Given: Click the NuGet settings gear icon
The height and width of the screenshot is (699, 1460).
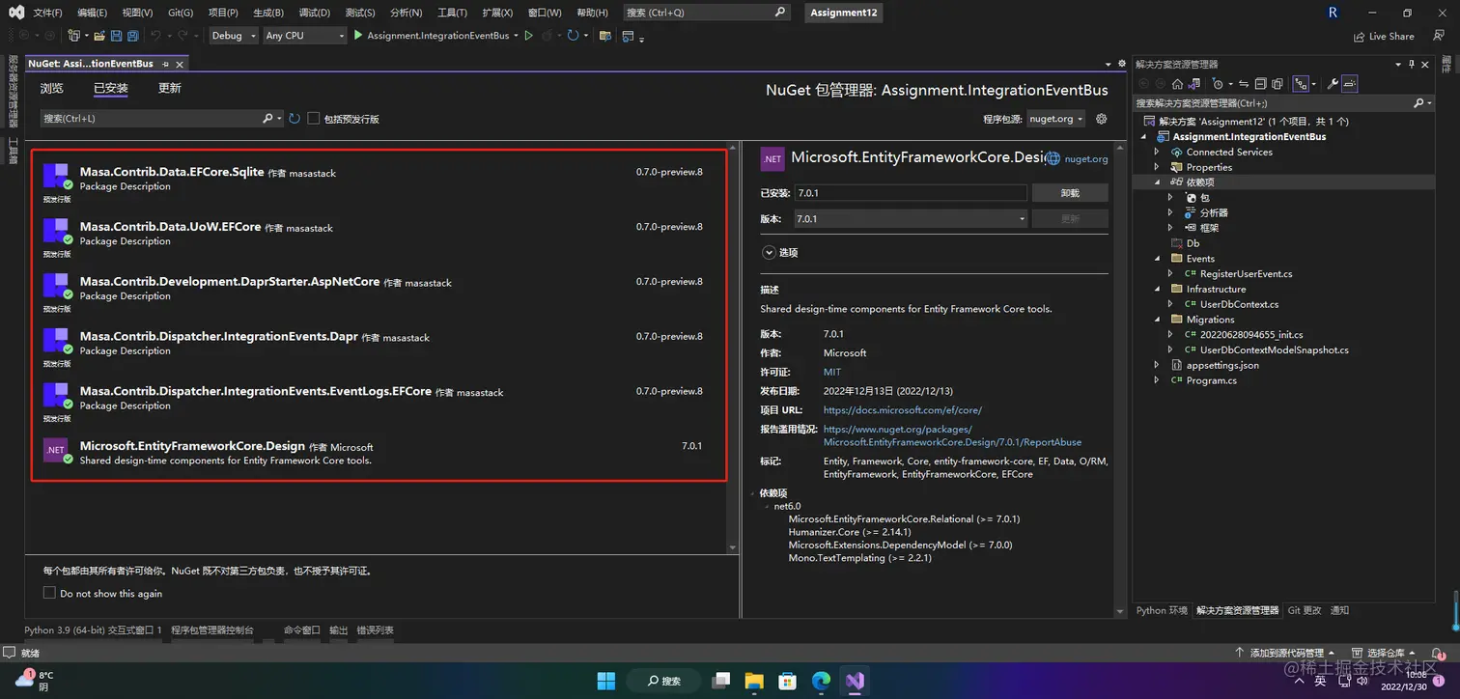Looking at the screenshot, I should coord(1102,119).
